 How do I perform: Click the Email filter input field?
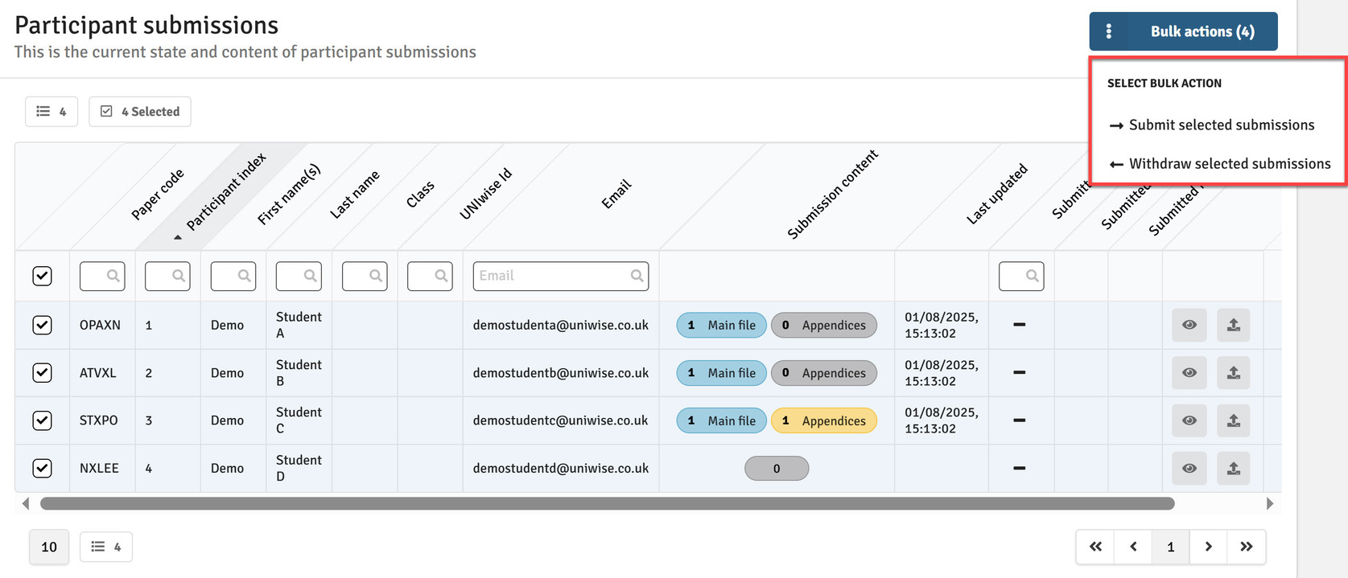coord(561,276)
